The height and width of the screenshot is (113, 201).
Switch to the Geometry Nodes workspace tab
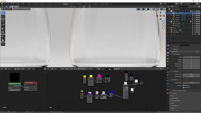(104, 4)
